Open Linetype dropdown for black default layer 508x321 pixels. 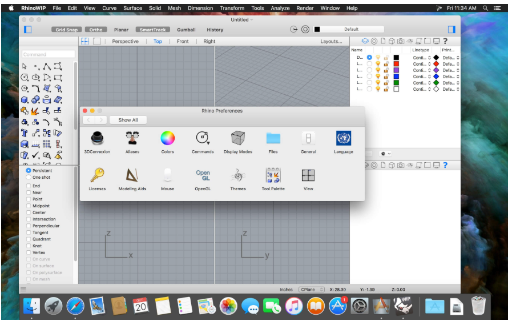421,58
